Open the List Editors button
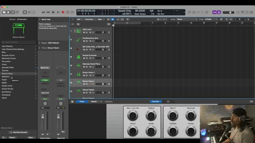 click(x=238, y=12)
